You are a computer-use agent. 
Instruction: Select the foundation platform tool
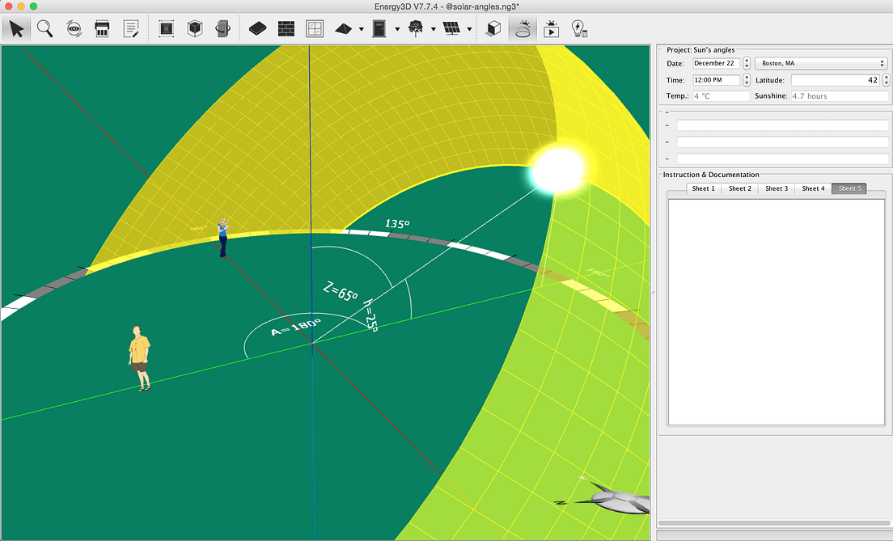point(257,29)
